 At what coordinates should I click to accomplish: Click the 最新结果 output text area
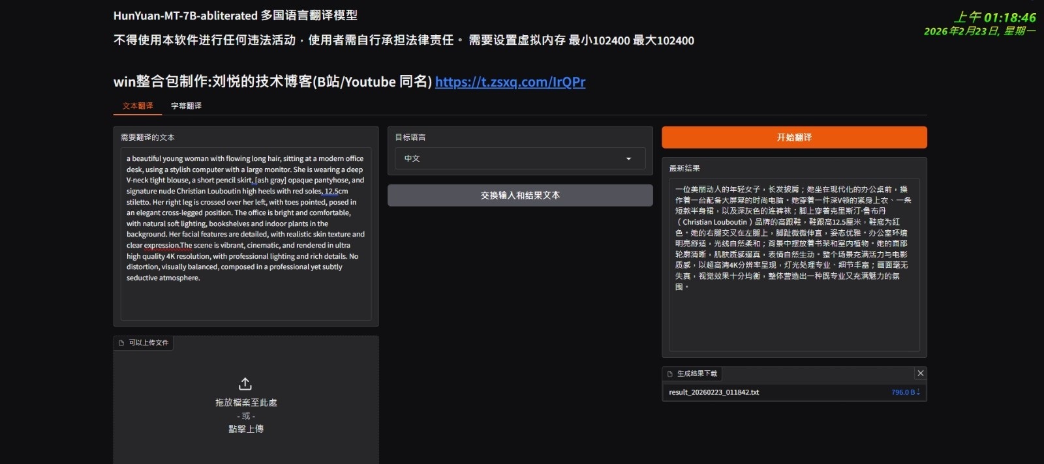coord(794,265)
